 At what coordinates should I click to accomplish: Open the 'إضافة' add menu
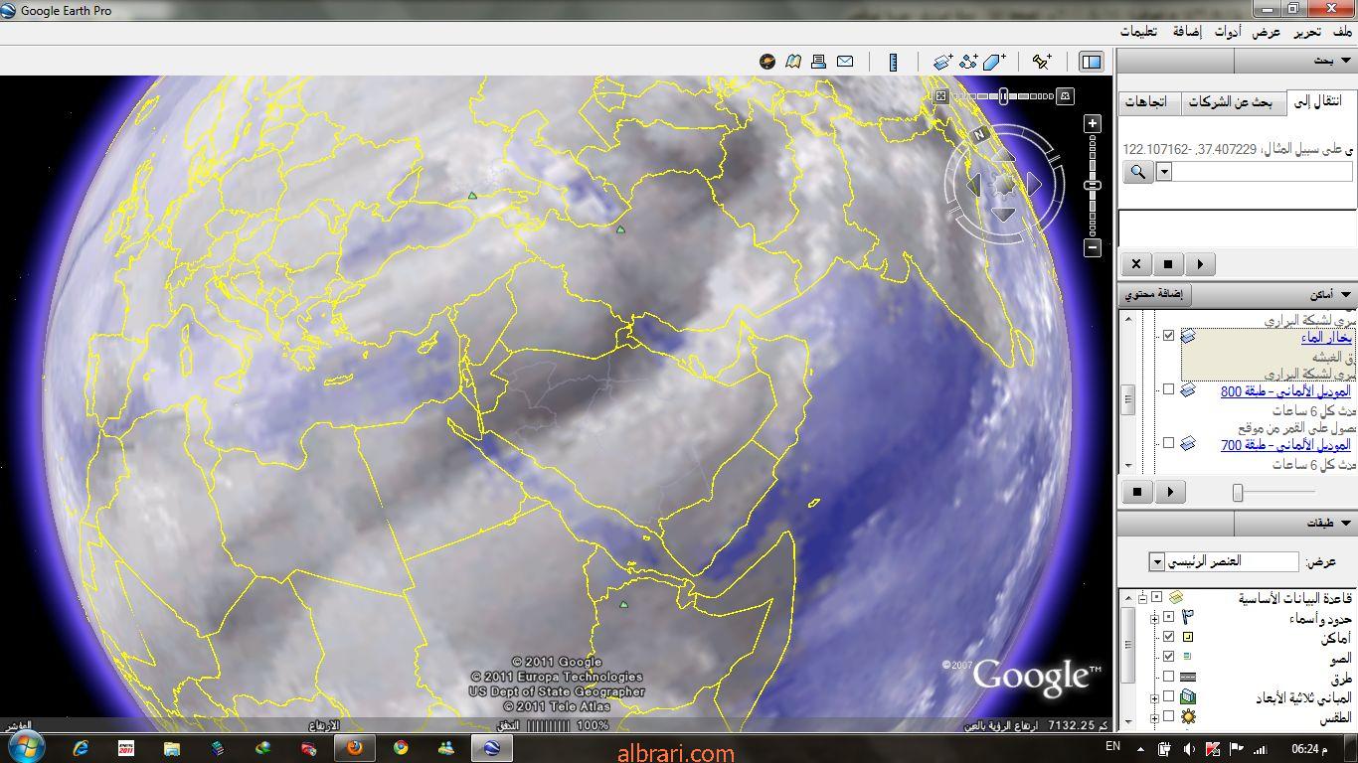point(1187,32)
